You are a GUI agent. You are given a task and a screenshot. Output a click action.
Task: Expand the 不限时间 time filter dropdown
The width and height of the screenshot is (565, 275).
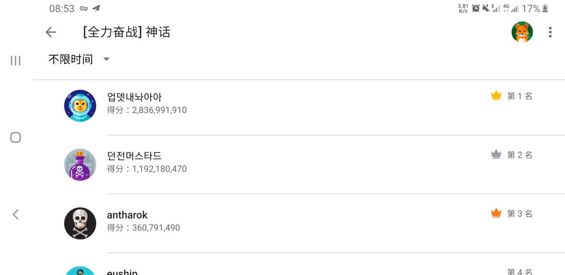[x=71, y=59]
